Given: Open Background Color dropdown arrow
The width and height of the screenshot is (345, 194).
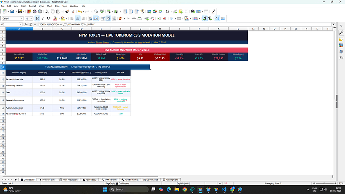Looking at the screenshot, I should (x=67, y=18).
